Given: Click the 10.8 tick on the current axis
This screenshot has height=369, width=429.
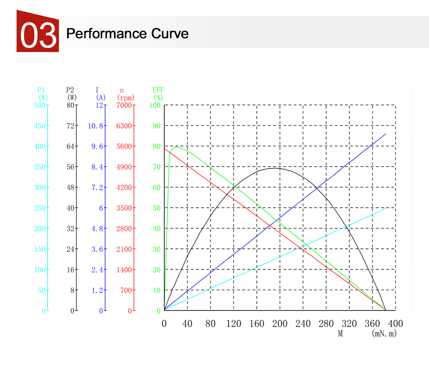Looking at the screenshot, I should tap(96, 126).
